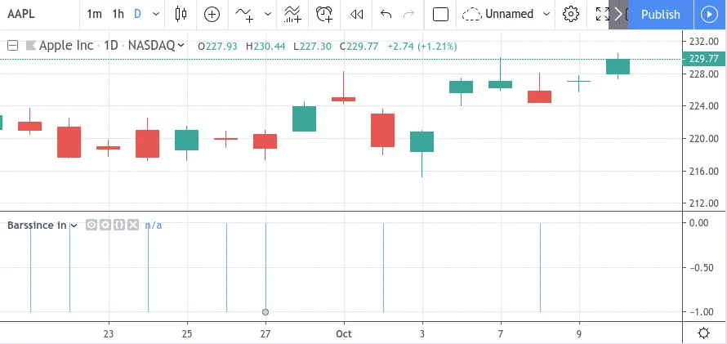727x344 pixels.
Task: Open the indicator templates icon
Action: pyautogui.click(x=292, y=14)
